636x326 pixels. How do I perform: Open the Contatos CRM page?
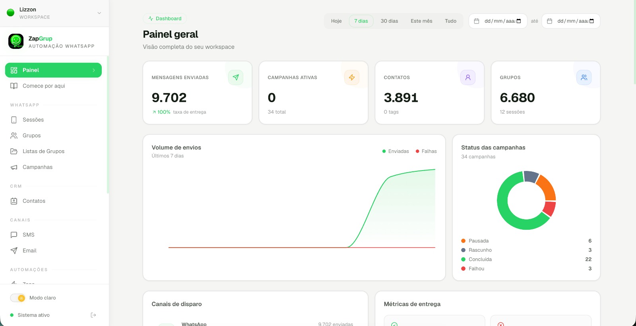pos(53,201)
